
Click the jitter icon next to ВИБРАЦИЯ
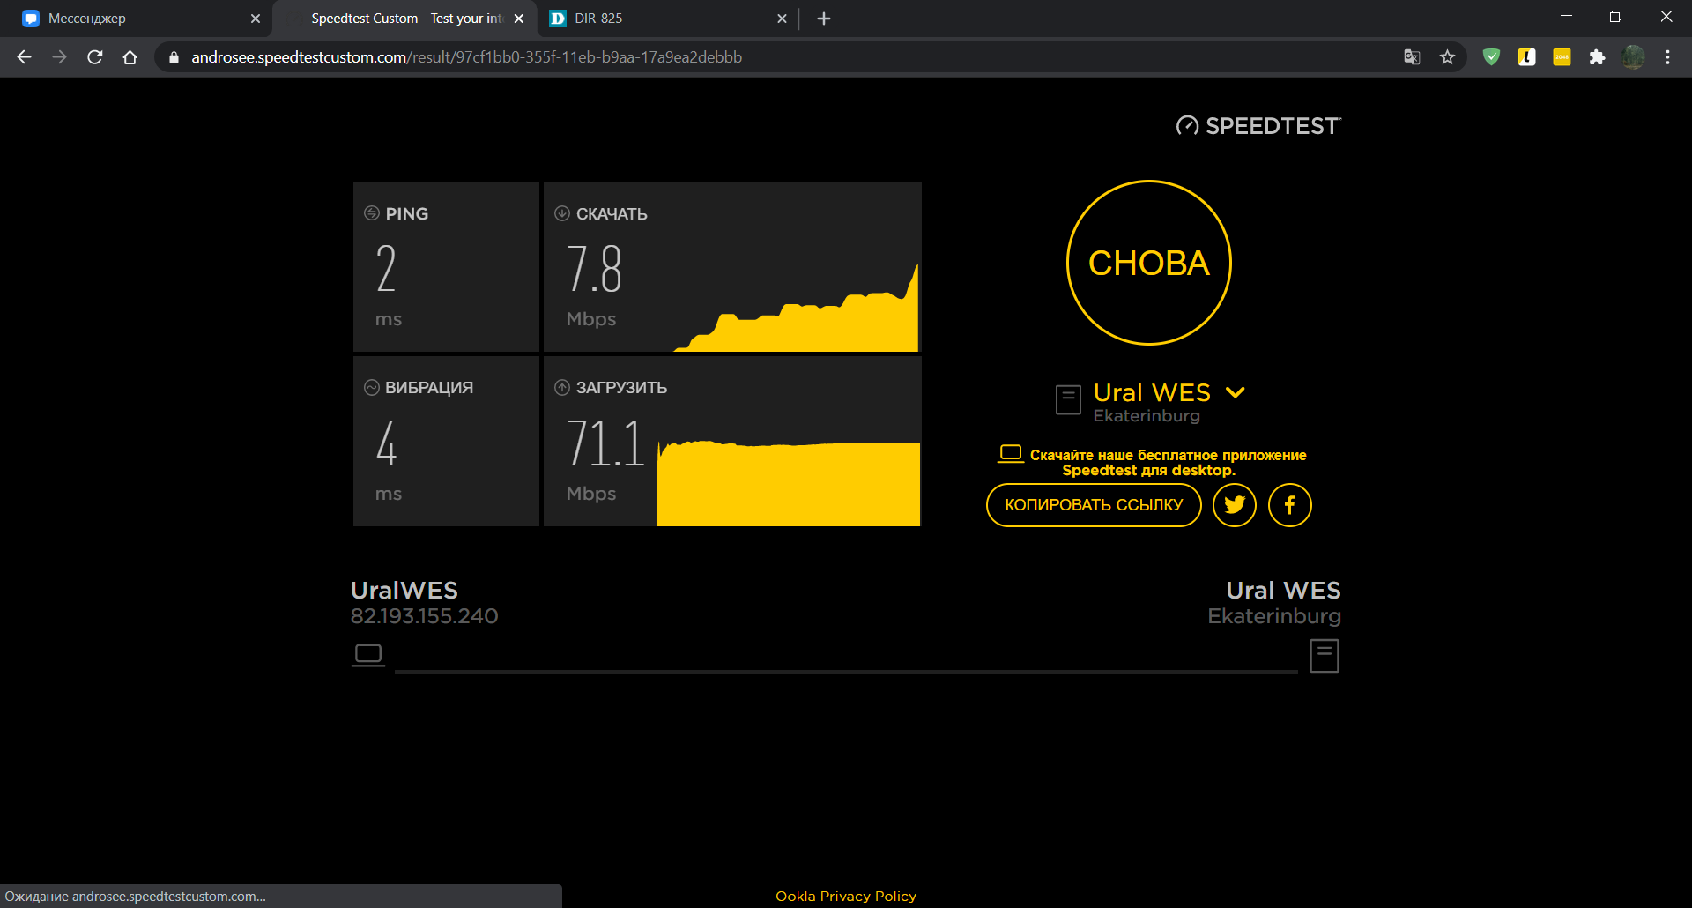pos(372,388)
